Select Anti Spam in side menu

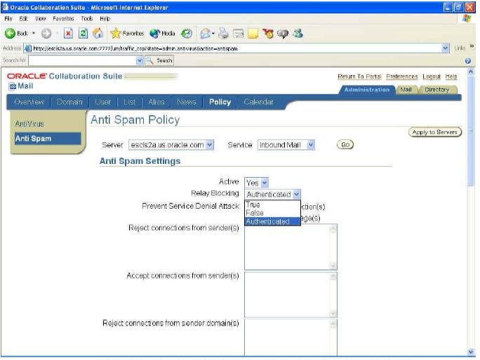[48, 139]
